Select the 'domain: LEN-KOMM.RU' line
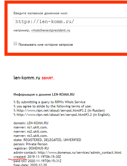 (31, 123)
